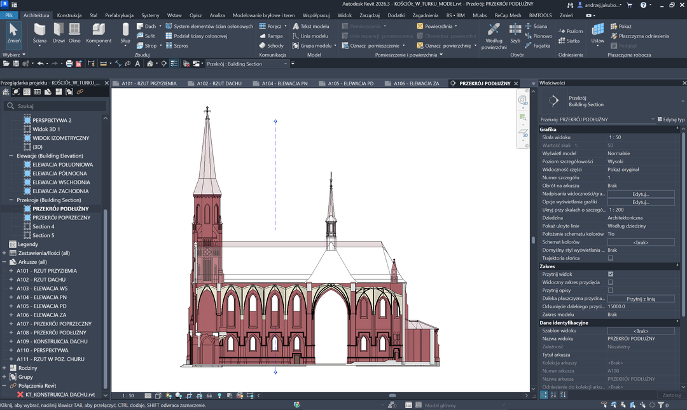
Task: Click the Szyb shaft opening tool
Action: [x=515, y=32]
